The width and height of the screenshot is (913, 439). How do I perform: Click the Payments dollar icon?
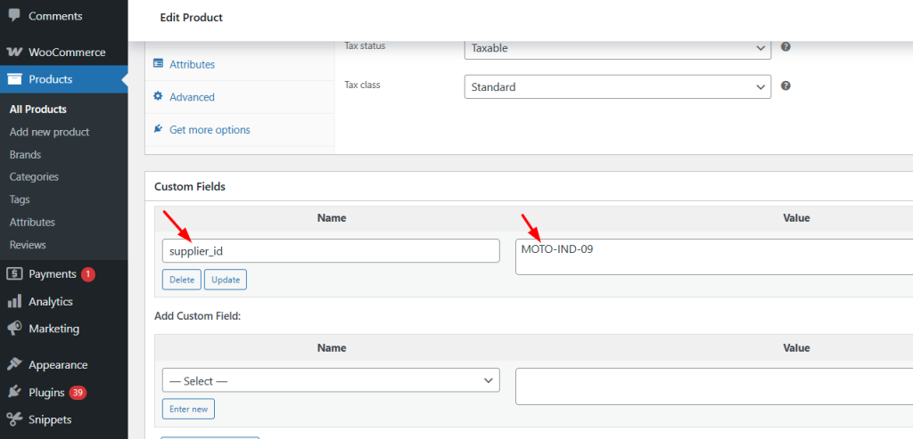pos(14,274)
